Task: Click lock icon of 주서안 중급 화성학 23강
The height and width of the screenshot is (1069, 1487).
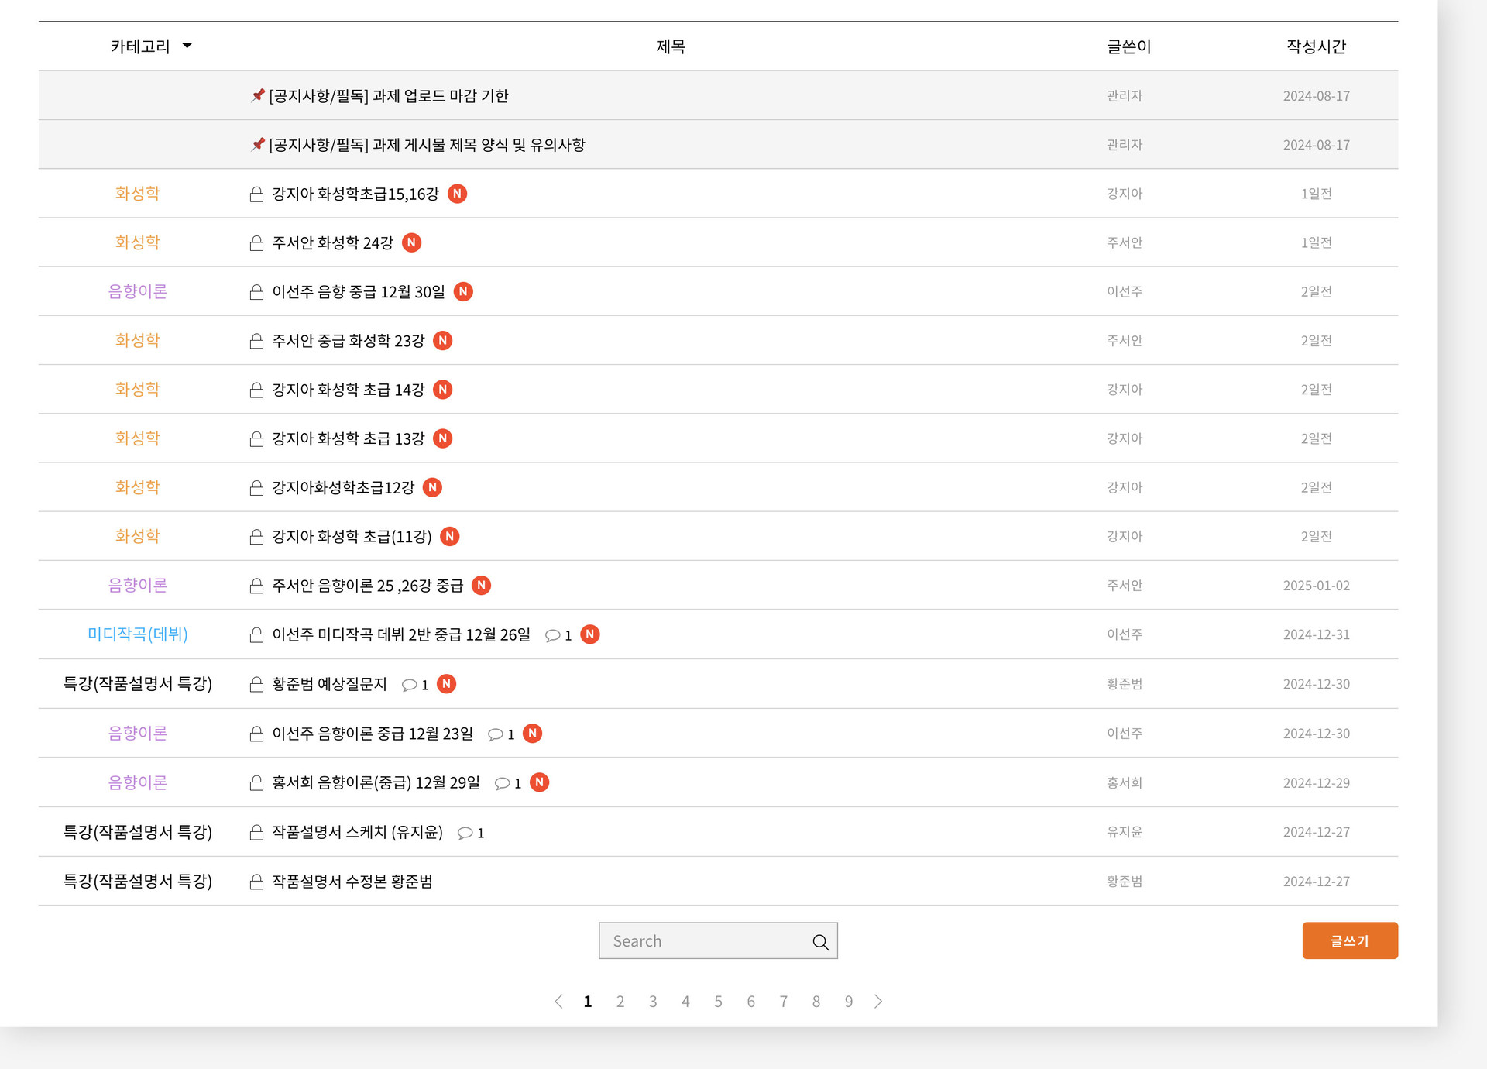Action: [256, 341]
